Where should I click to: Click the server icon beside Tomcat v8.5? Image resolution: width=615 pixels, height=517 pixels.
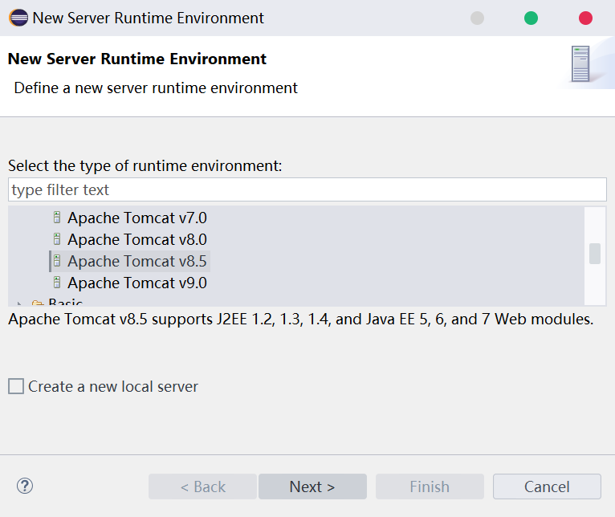point(57,261)
